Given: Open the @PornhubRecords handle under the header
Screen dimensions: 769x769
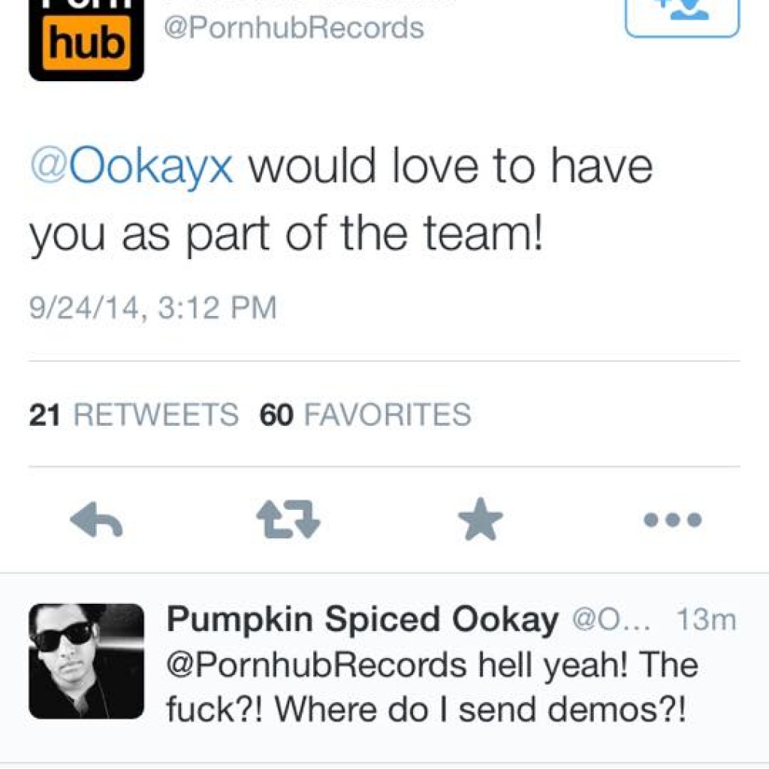Looking at the screenshot, I should (294, 28).
